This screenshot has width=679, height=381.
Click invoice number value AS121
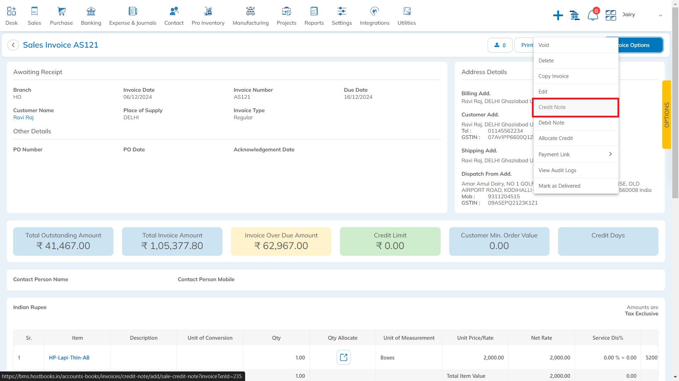click(x=242, y=97)
